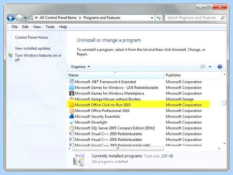Screen dimensions: 233x175
Task: Click Microsoft Office Click-to-Run 2010 name
Action: (x=103, y=105)
